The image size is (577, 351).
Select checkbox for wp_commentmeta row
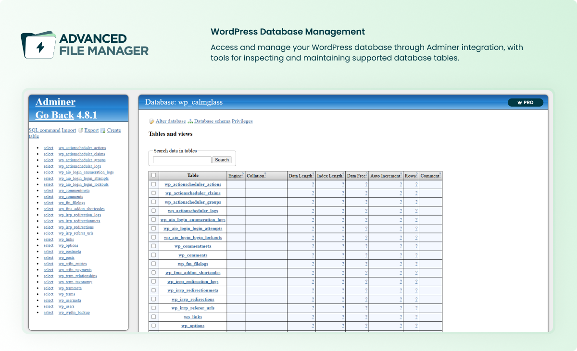click(x=154, y=246)
